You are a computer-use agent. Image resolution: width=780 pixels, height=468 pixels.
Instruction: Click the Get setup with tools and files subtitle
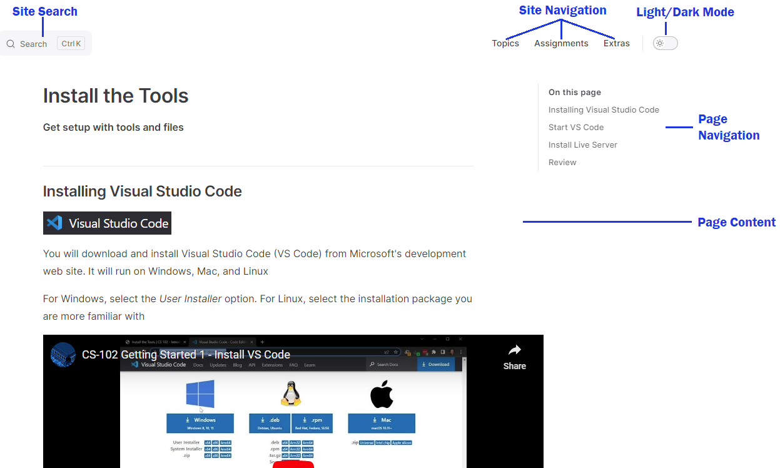113,127
